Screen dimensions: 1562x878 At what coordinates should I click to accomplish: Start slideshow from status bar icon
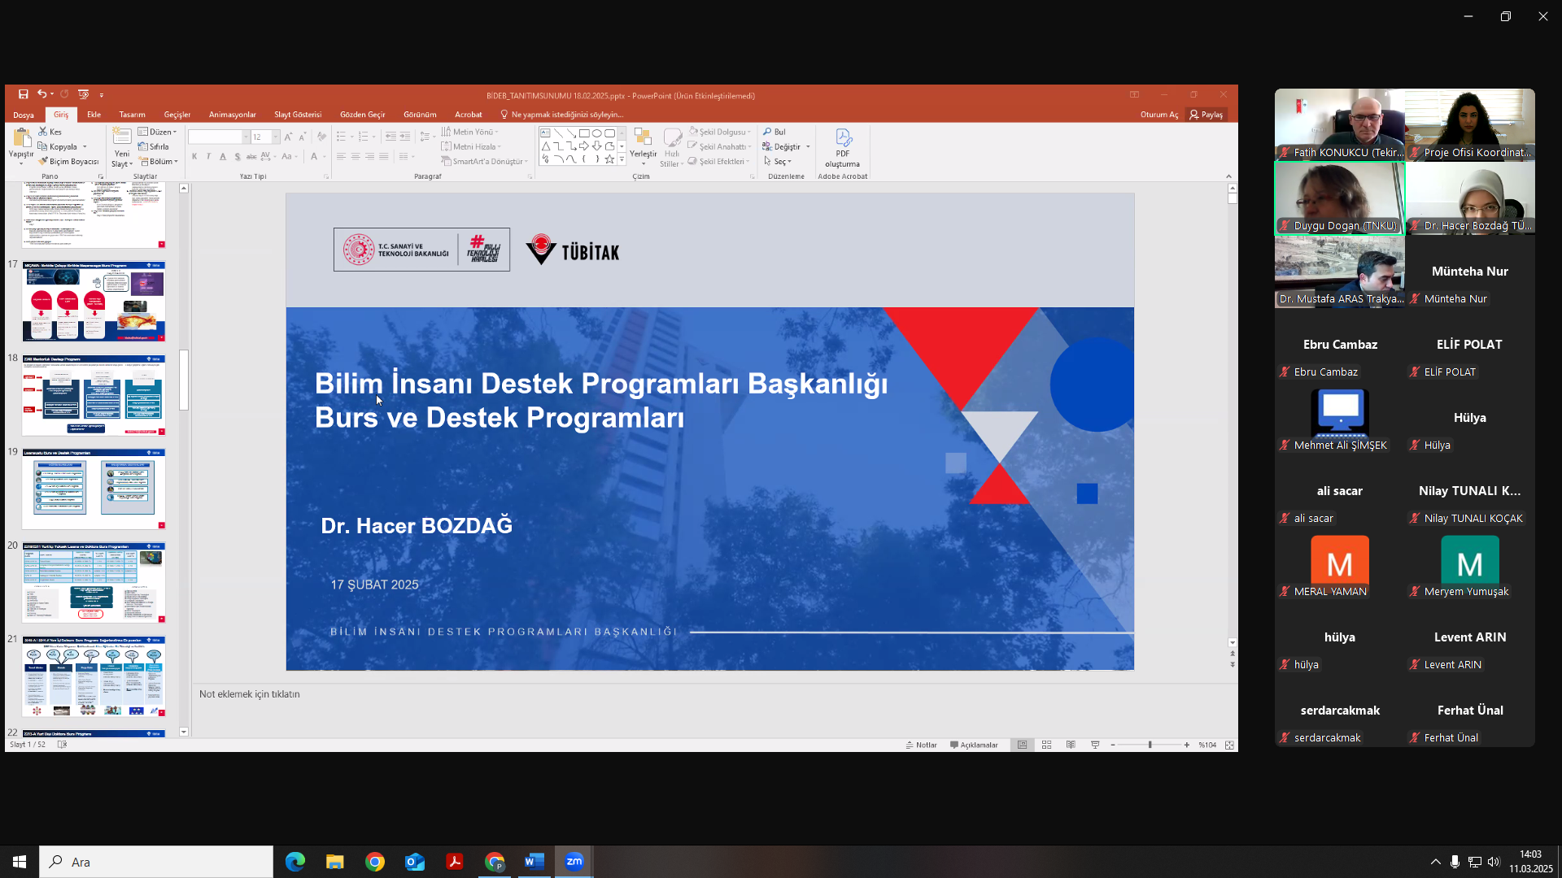pyautogui.click(x=1095, y=745)
